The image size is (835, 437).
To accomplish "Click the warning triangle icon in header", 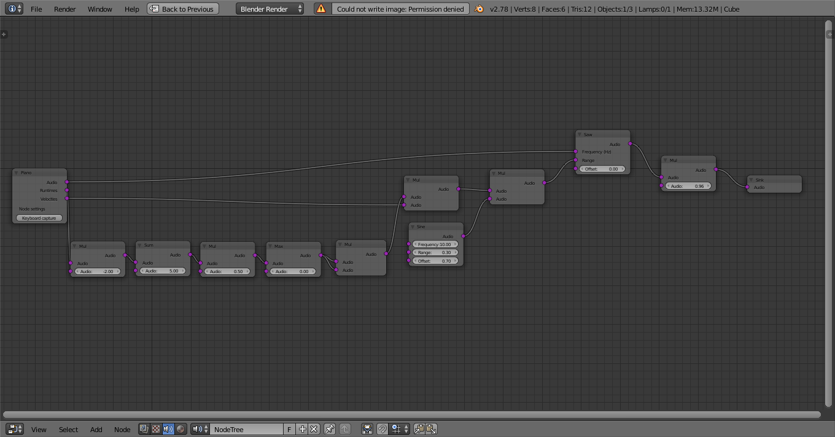I will 320,9.
